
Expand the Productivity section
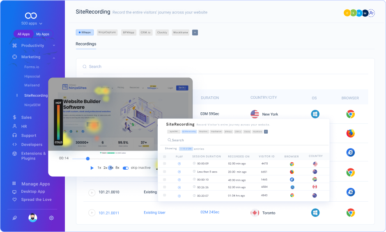pyautogui.click(x=54, y=45)
